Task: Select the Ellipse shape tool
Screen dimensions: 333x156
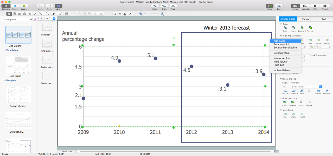Action: 24,14
